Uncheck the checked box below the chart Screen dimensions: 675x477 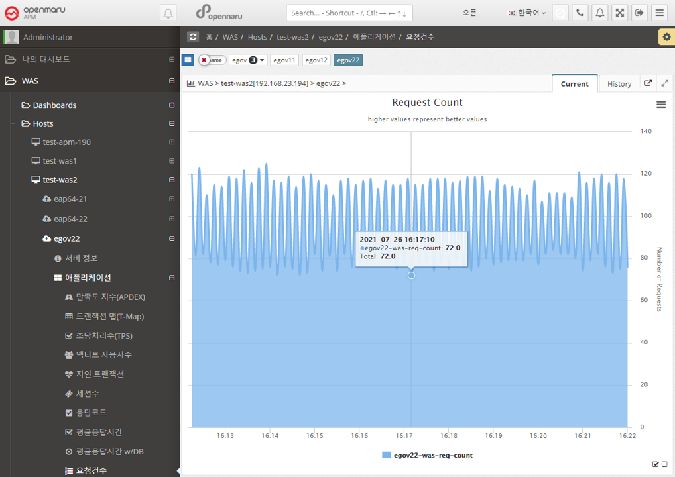tap(655, 464)
